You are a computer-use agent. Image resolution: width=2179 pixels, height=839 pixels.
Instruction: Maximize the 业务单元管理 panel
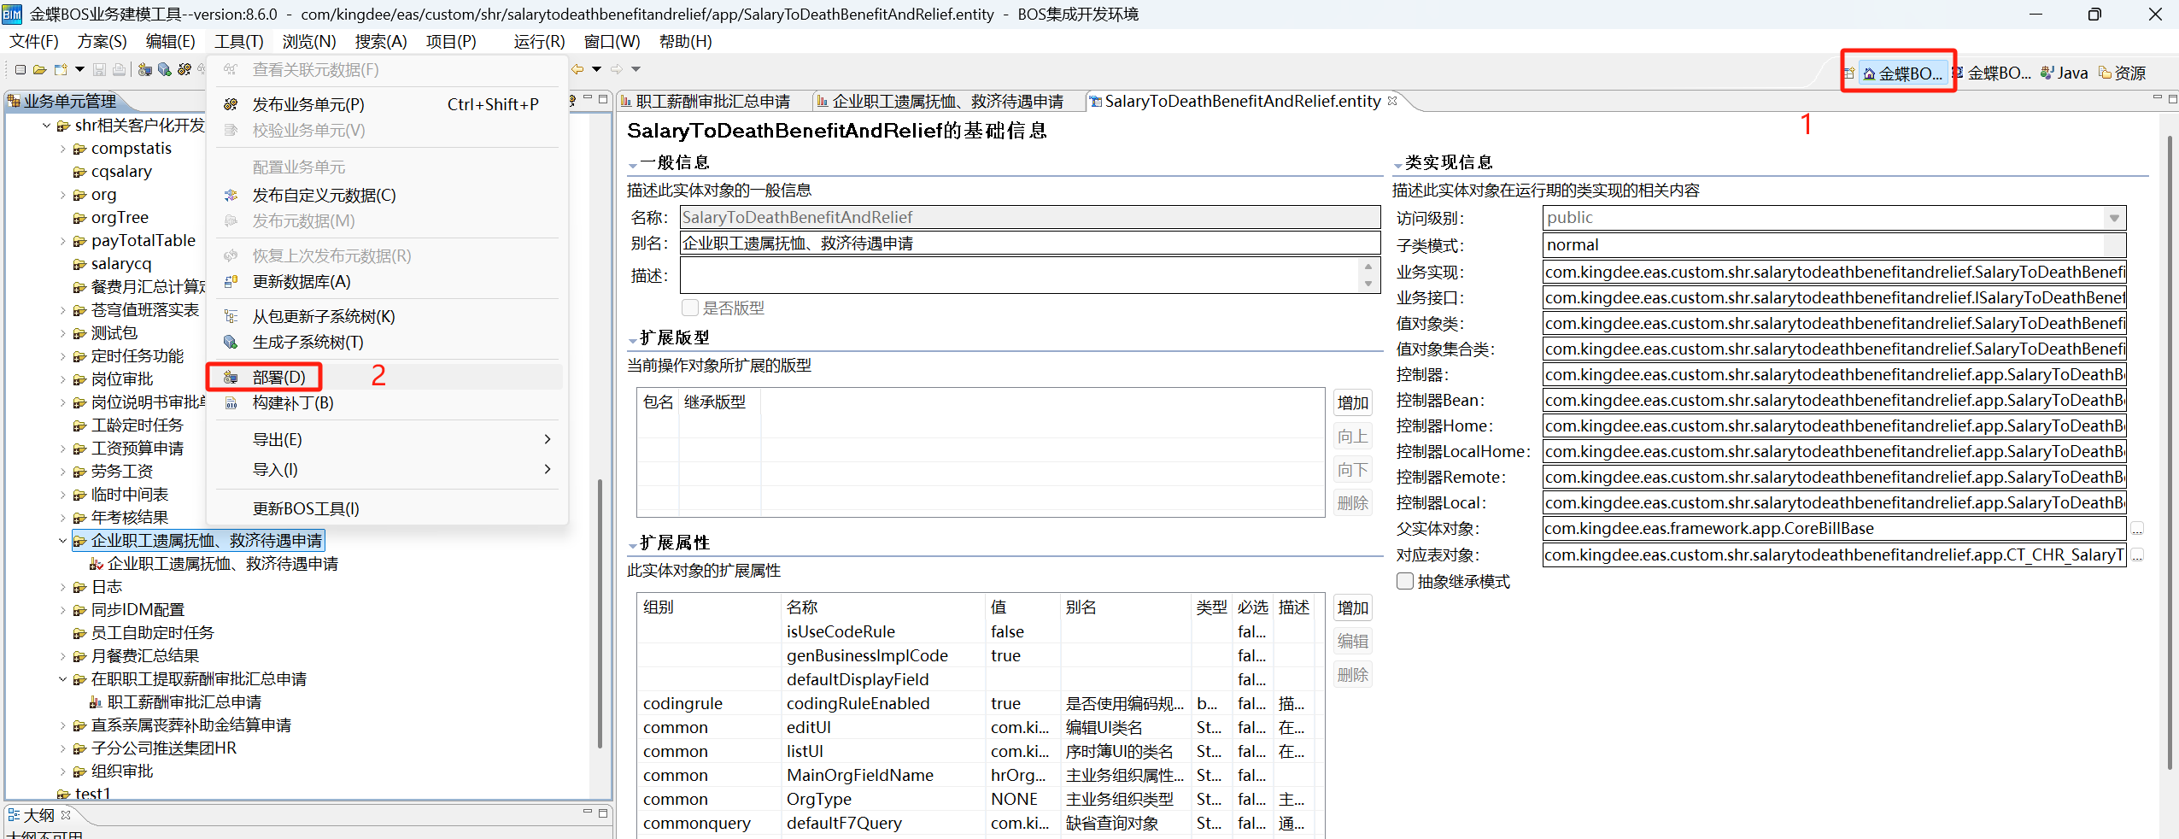(x=603, y=99)
